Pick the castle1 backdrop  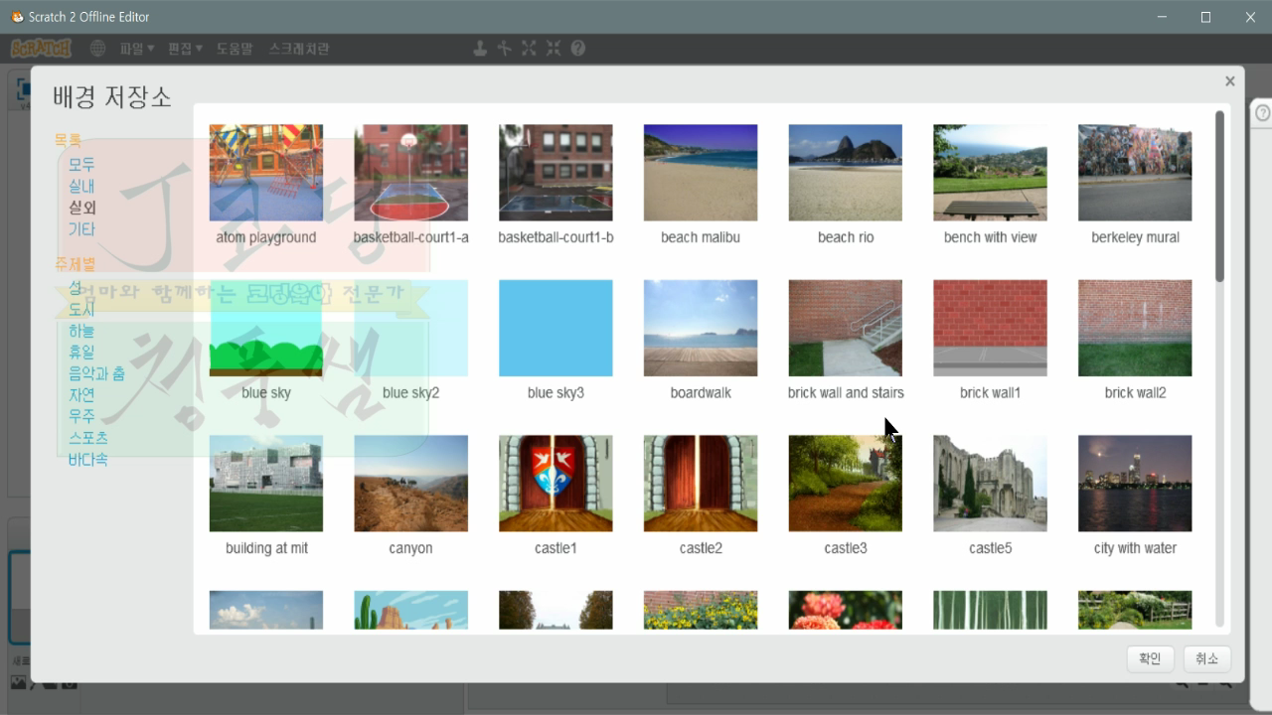556,484
